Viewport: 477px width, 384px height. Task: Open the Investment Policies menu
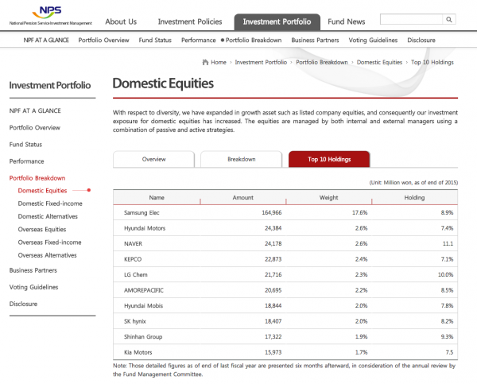coord(190,21)
